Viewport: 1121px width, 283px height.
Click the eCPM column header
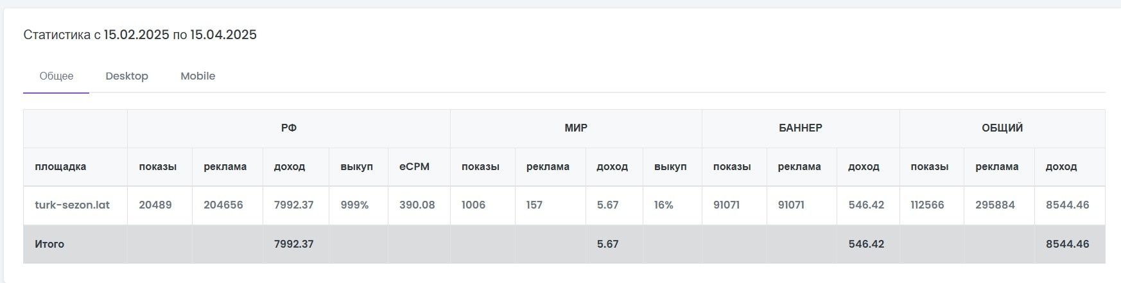tap(415, 166)
